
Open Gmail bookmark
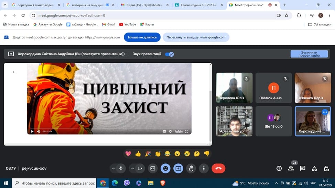[109, 24]
